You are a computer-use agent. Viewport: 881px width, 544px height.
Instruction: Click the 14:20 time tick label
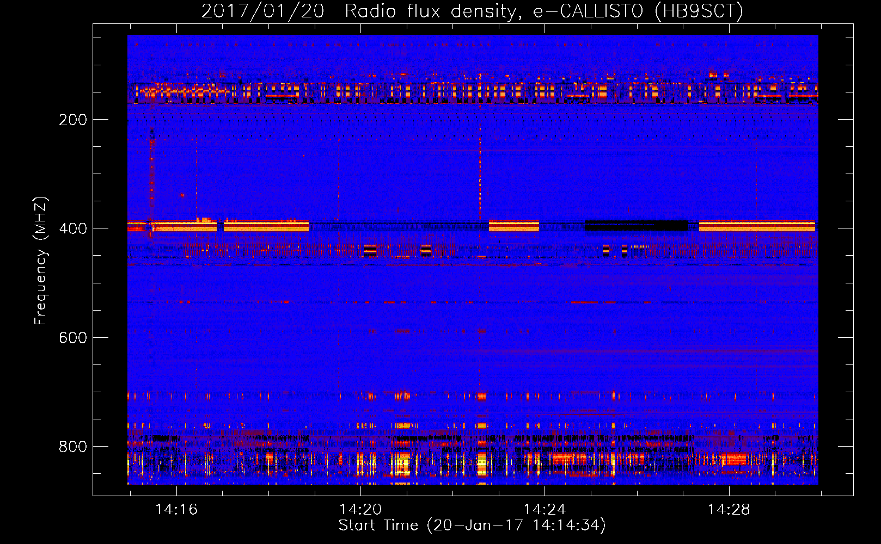tap(360, 509)
